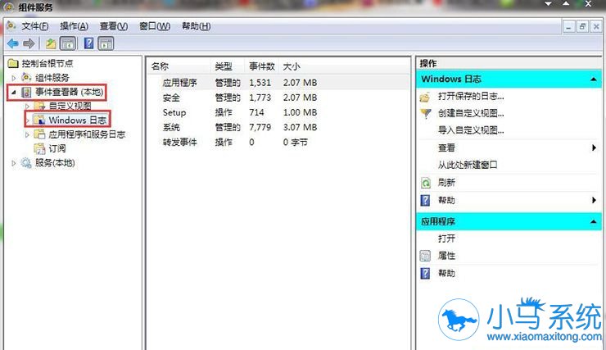Select the 应用程序 log row
The width and height of the screenshot is (606, 350).
[278, 82]
